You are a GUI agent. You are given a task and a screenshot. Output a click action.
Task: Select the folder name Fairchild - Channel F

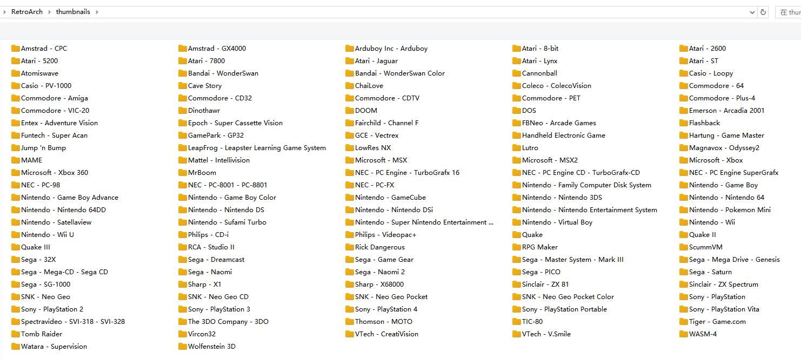tap(387, 123)
